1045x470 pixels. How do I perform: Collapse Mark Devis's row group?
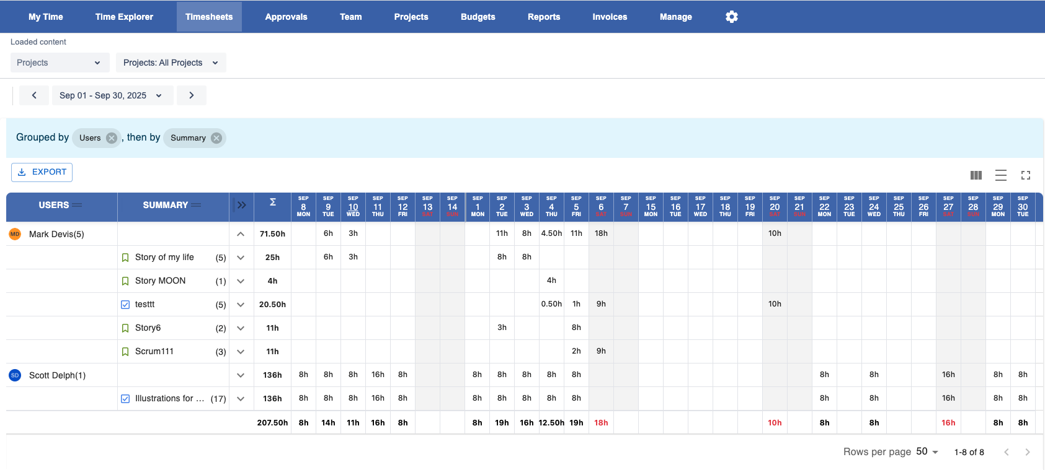click(241, 234)
